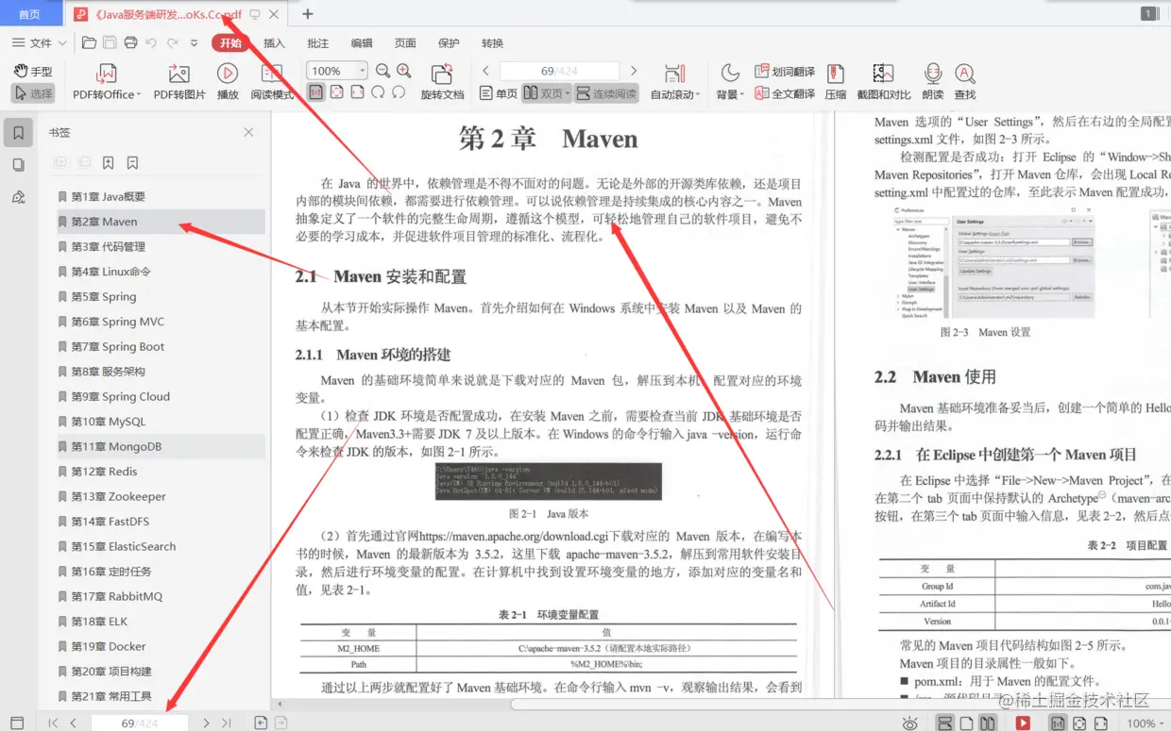Open the 自动滚动 auto-scroll dropdown

pos(675,81)
